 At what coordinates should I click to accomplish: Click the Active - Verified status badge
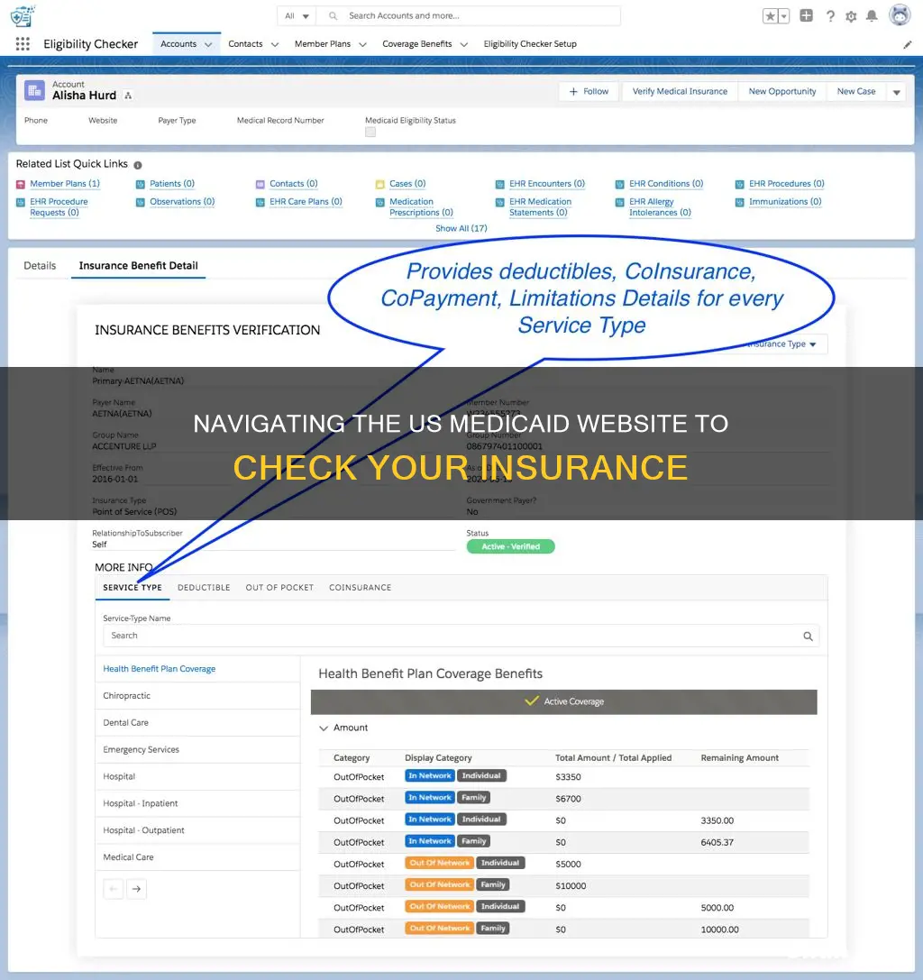click(510, 547)
